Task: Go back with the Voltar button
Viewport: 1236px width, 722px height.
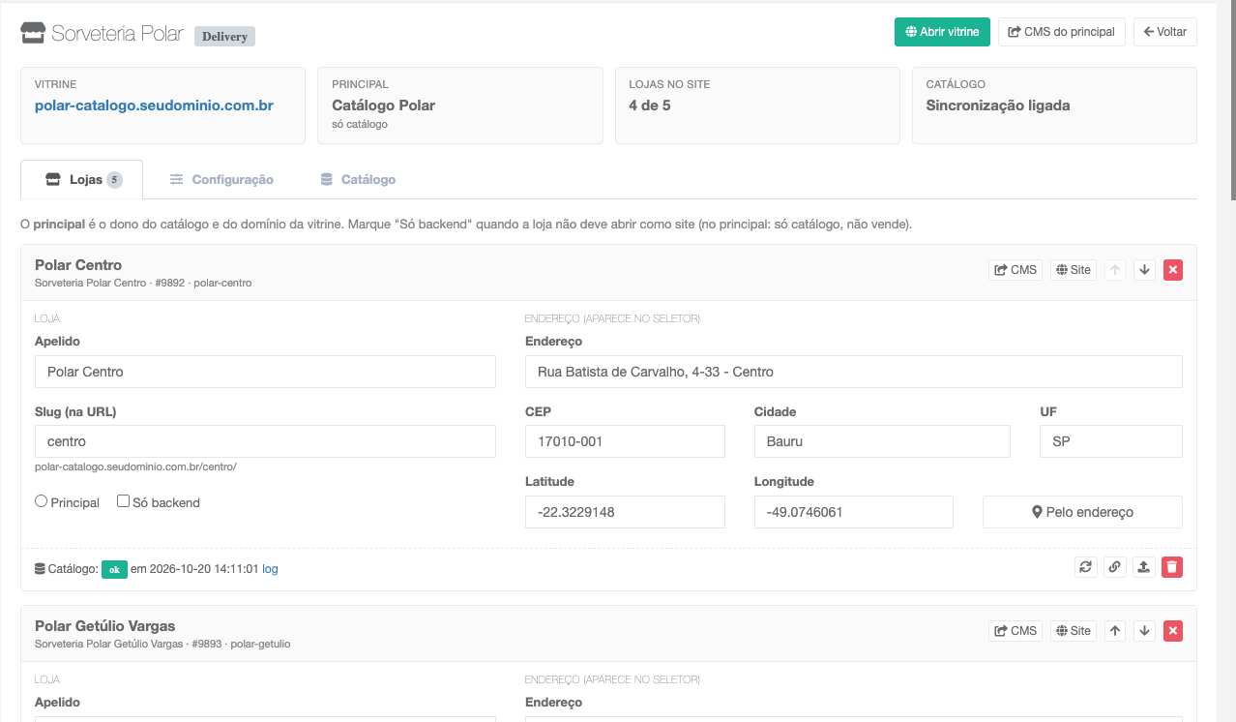Action: (1165, 32)
